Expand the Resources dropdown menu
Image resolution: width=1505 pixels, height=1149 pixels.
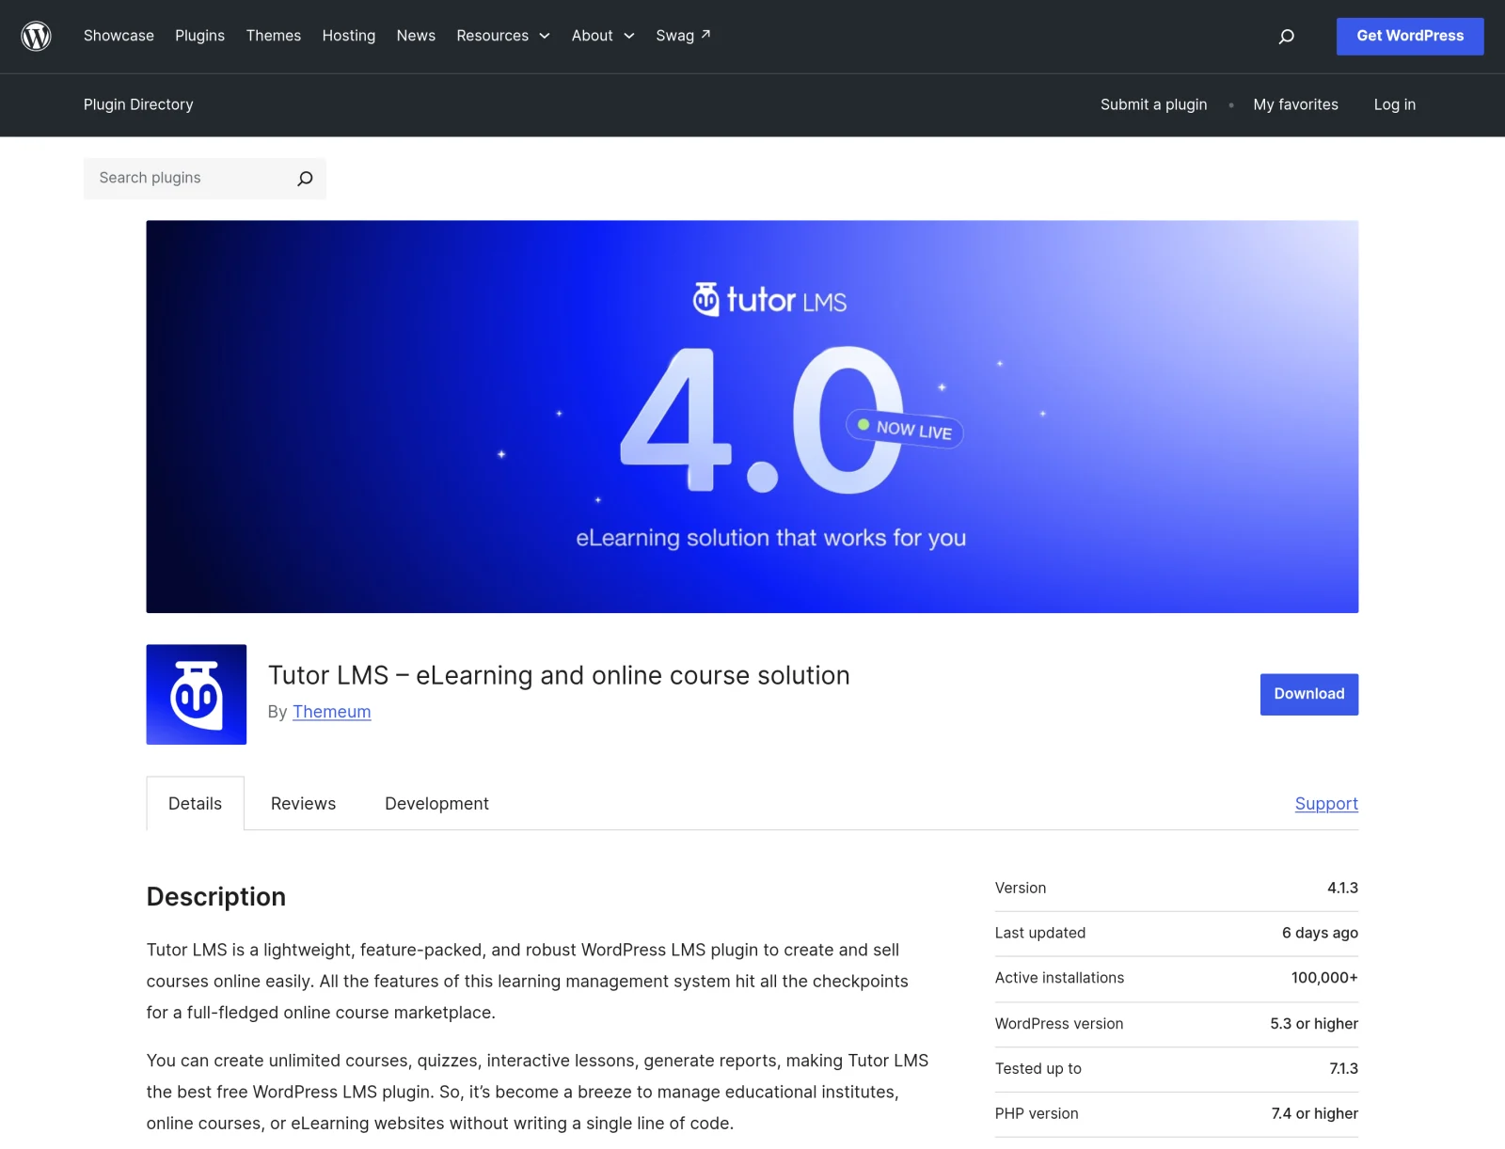(x=503, y=36)
